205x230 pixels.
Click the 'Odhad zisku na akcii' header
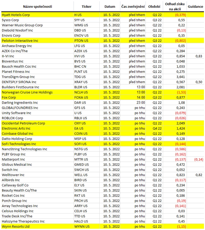point(175,7)
